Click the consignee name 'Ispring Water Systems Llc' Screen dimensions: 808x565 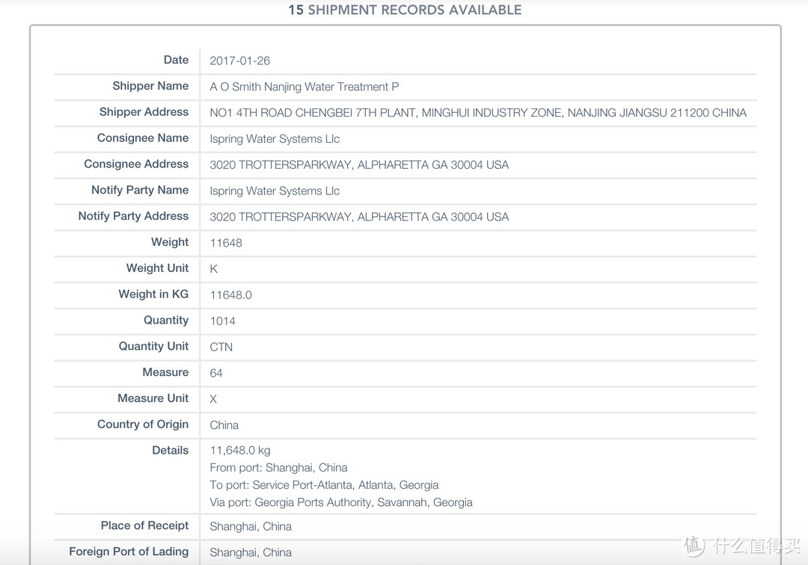(x=275, y=139)
